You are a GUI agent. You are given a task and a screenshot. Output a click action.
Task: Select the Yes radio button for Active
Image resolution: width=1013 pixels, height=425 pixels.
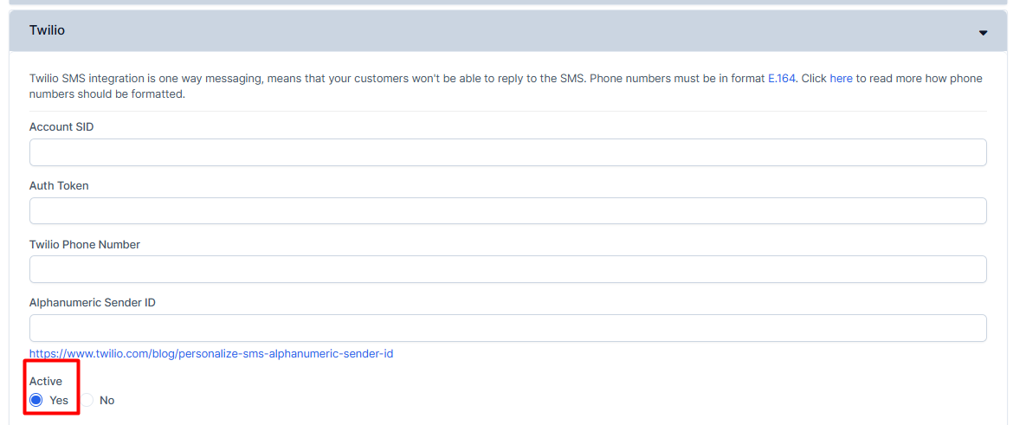[x=36, y=401]
